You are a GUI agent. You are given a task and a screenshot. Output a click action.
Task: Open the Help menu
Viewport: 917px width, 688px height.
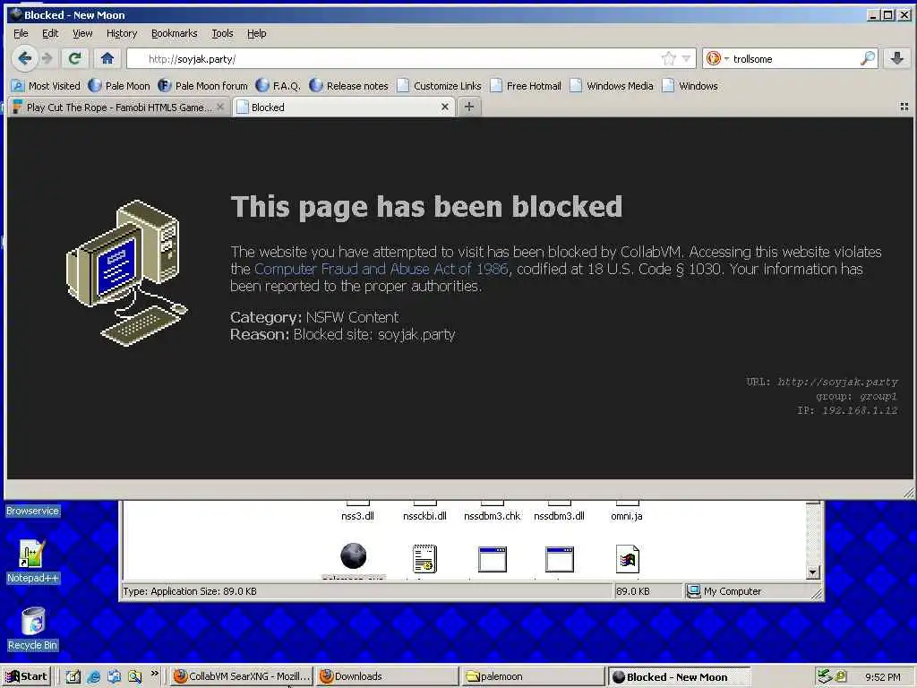click(x=257, y=33)
